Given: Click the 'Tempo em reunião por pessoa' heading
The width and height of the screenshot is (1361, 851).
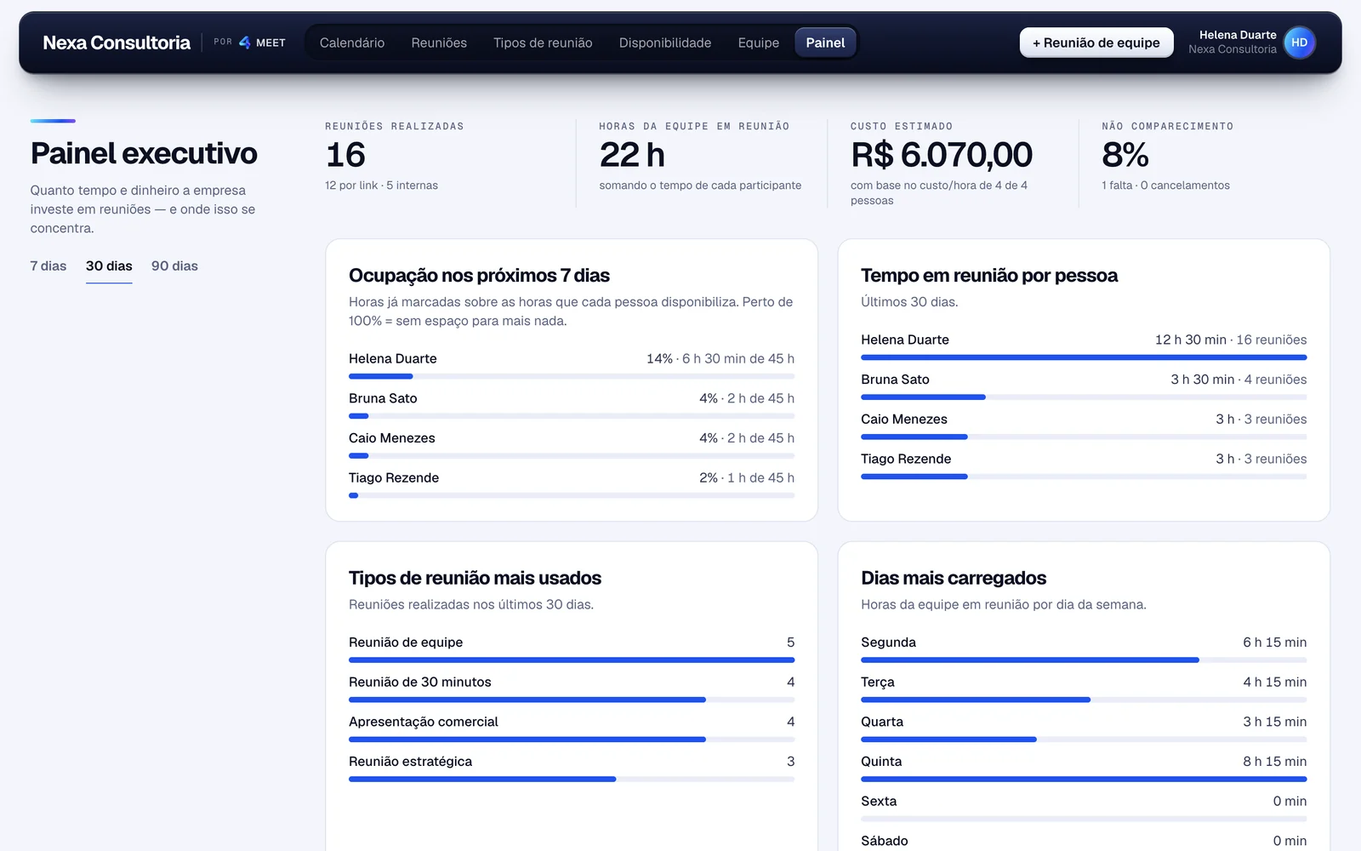Looking at the screenshot, I should [989, 276].
